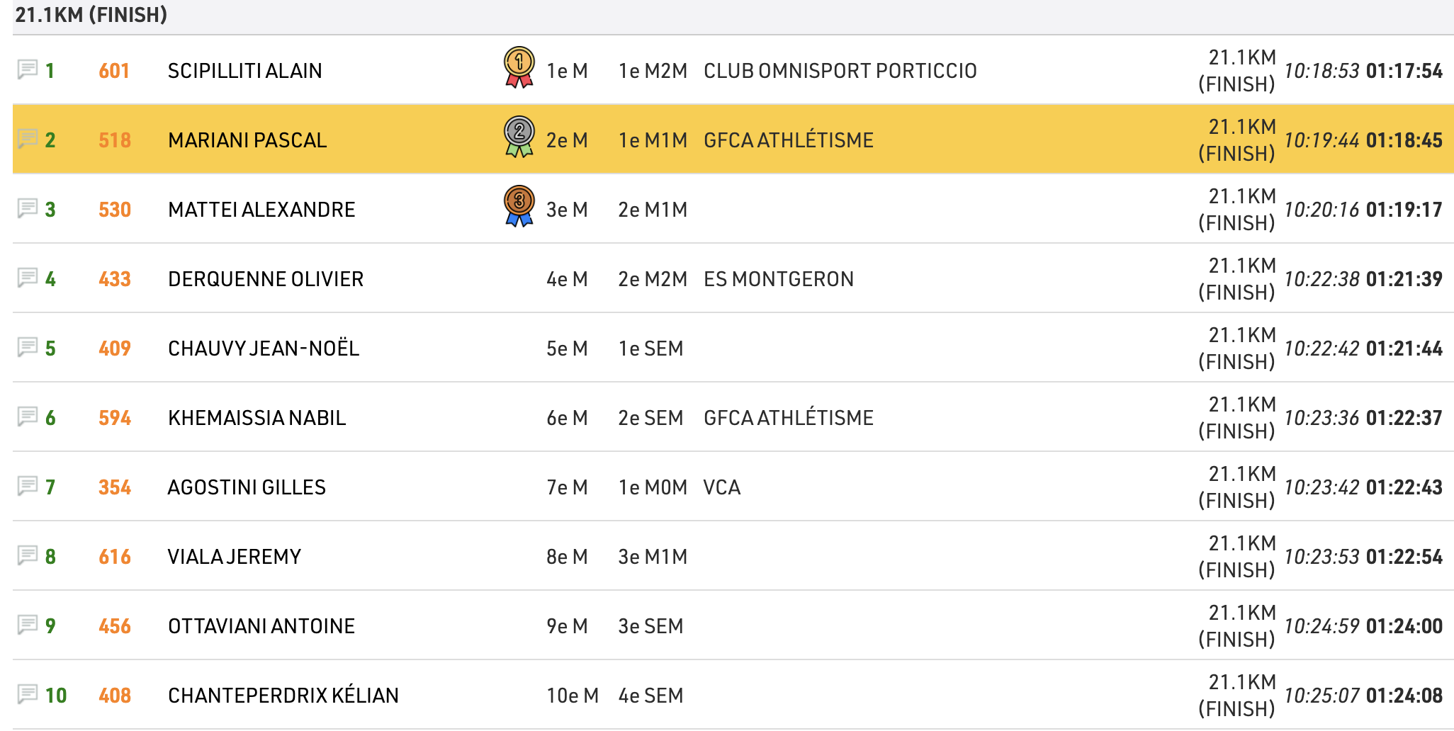The width and height of the screenshot is (1454, 731).
Task: Click bib number 601
Action: pos(114,71)
